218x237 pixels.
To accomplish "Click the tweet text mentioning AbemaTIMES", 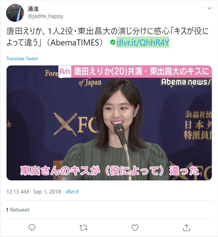I will [108, 37].
